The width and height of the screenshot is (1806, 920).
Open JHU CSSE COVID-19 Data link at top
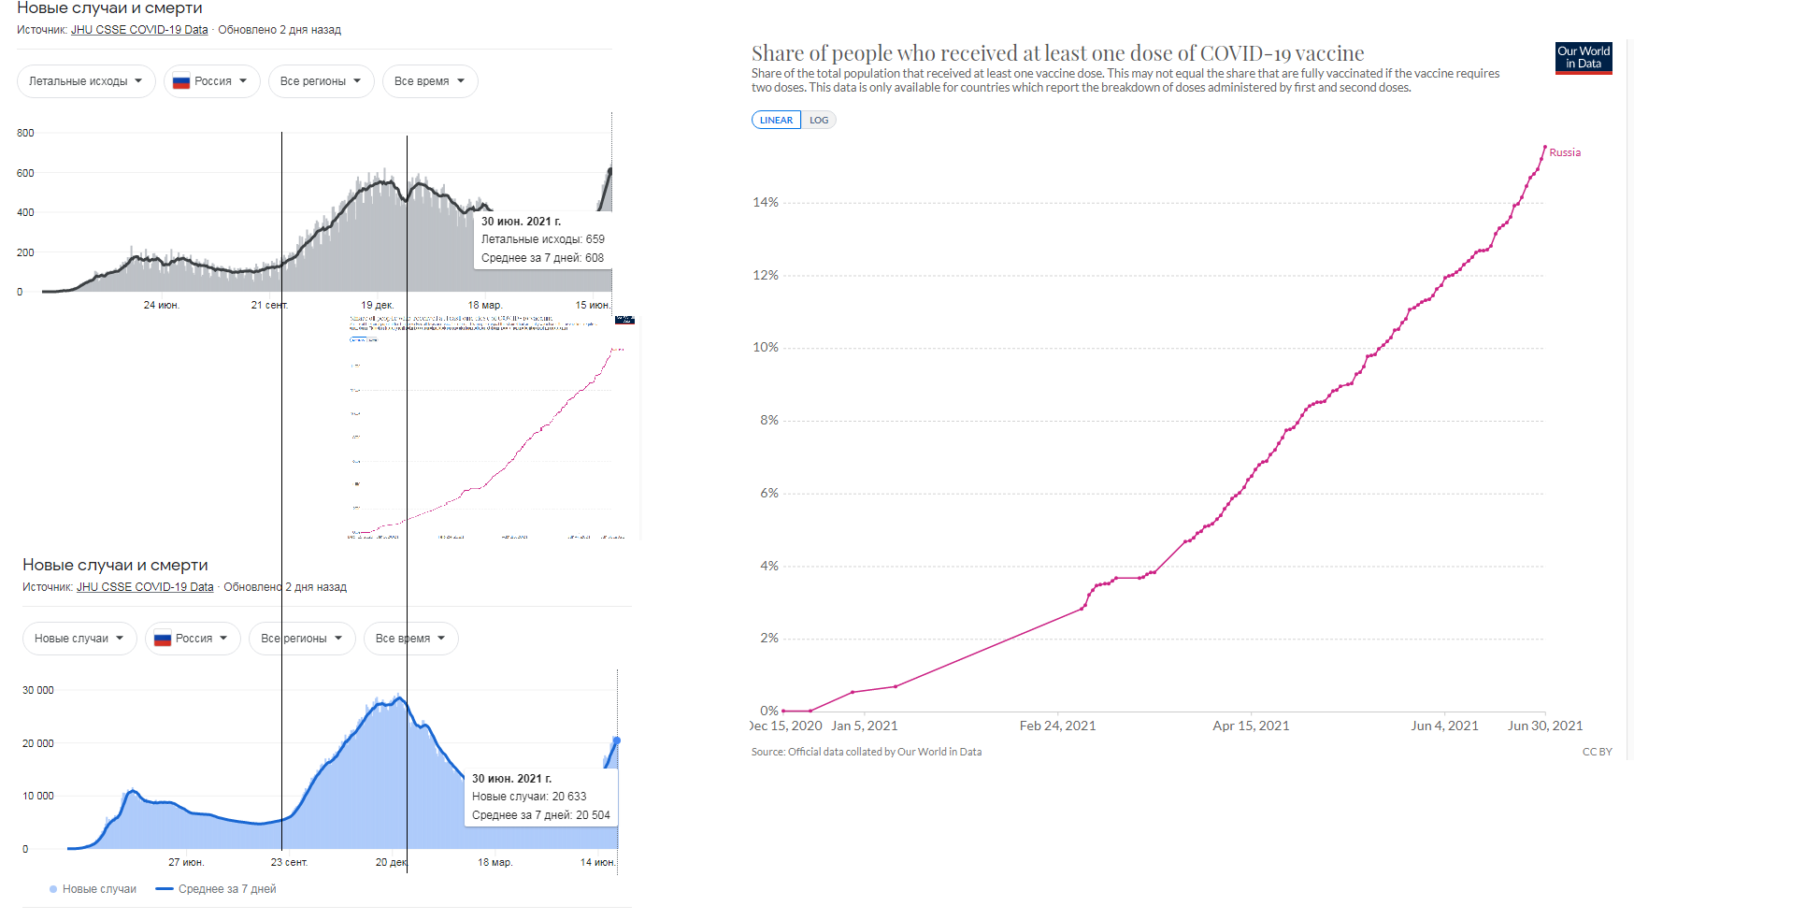point(139,30)
